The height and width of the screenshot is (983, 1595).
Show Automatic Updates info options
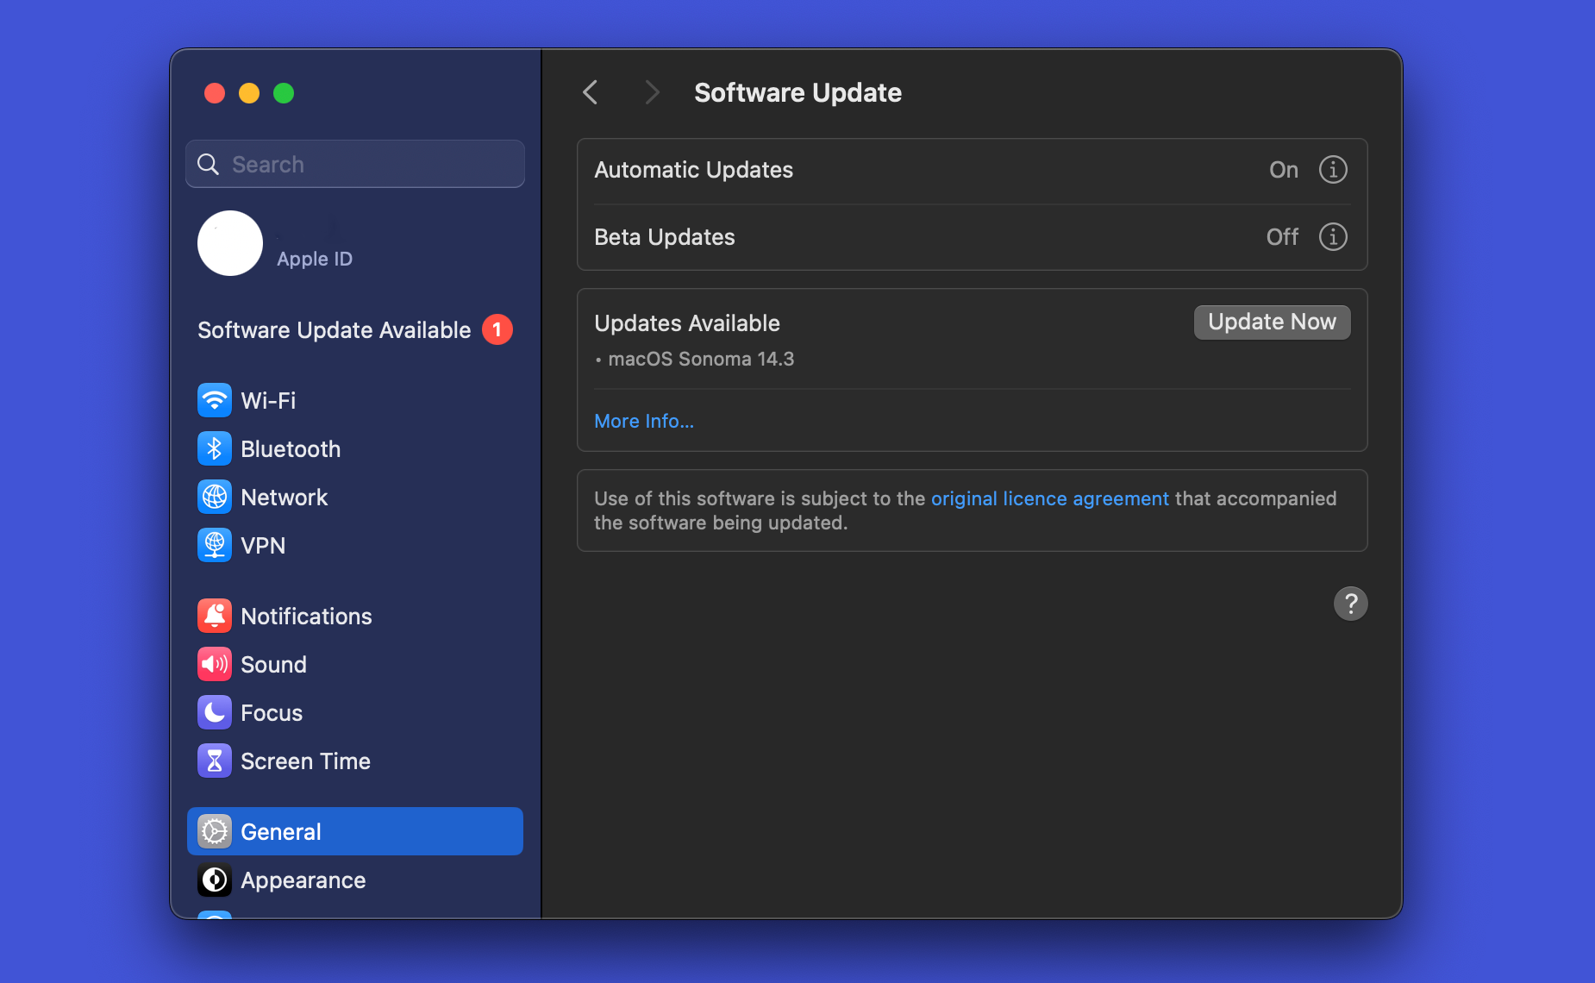point(1333,170)
